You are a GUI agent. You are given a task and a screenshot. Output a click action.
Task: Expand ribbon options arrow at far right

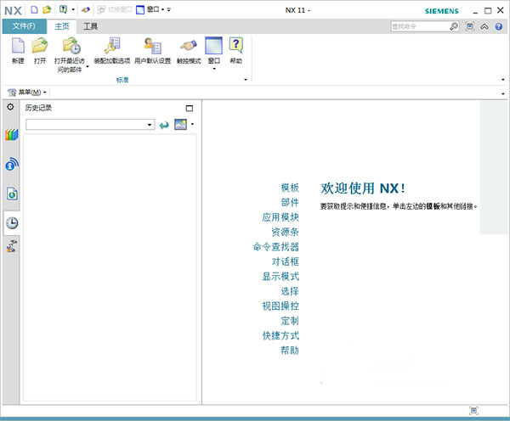tap(503, 80)
